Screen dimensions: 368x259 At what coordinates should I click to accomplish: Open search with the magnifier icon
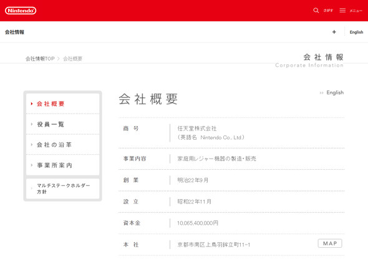[316, 11]
